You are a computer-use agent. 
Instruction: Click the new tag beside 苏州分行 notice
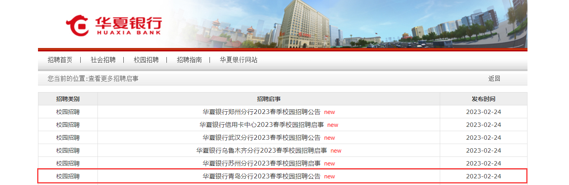pos(329,164)
